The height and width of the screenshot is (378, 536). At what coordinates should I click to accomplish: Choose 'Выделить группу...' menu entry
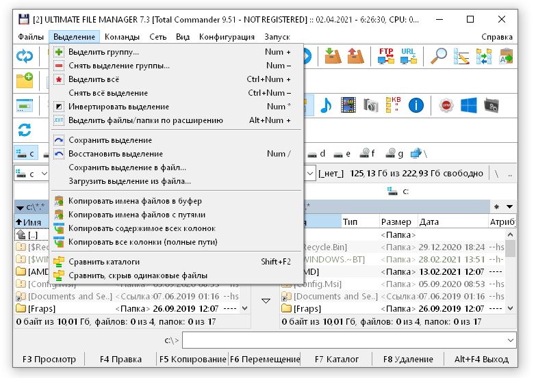[x=177, y=52]
